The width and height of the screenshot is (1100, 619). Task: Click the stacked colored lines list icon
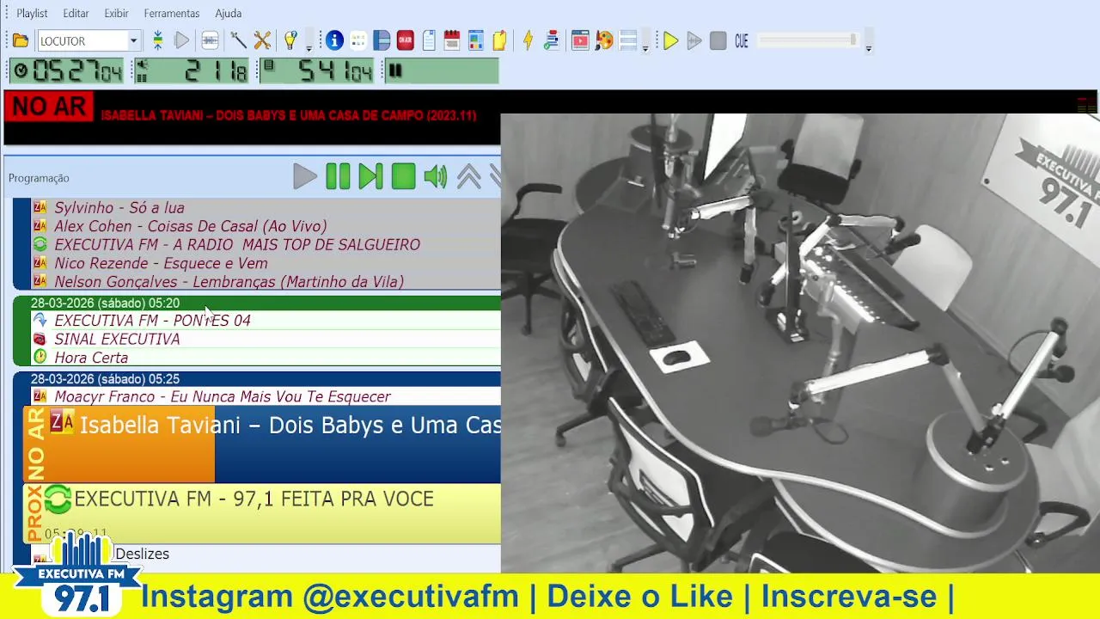[552, 40]
